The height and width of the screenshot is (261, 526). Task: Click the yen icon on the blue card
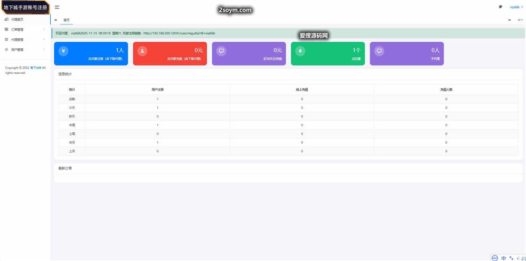click(x=63, y=51)
